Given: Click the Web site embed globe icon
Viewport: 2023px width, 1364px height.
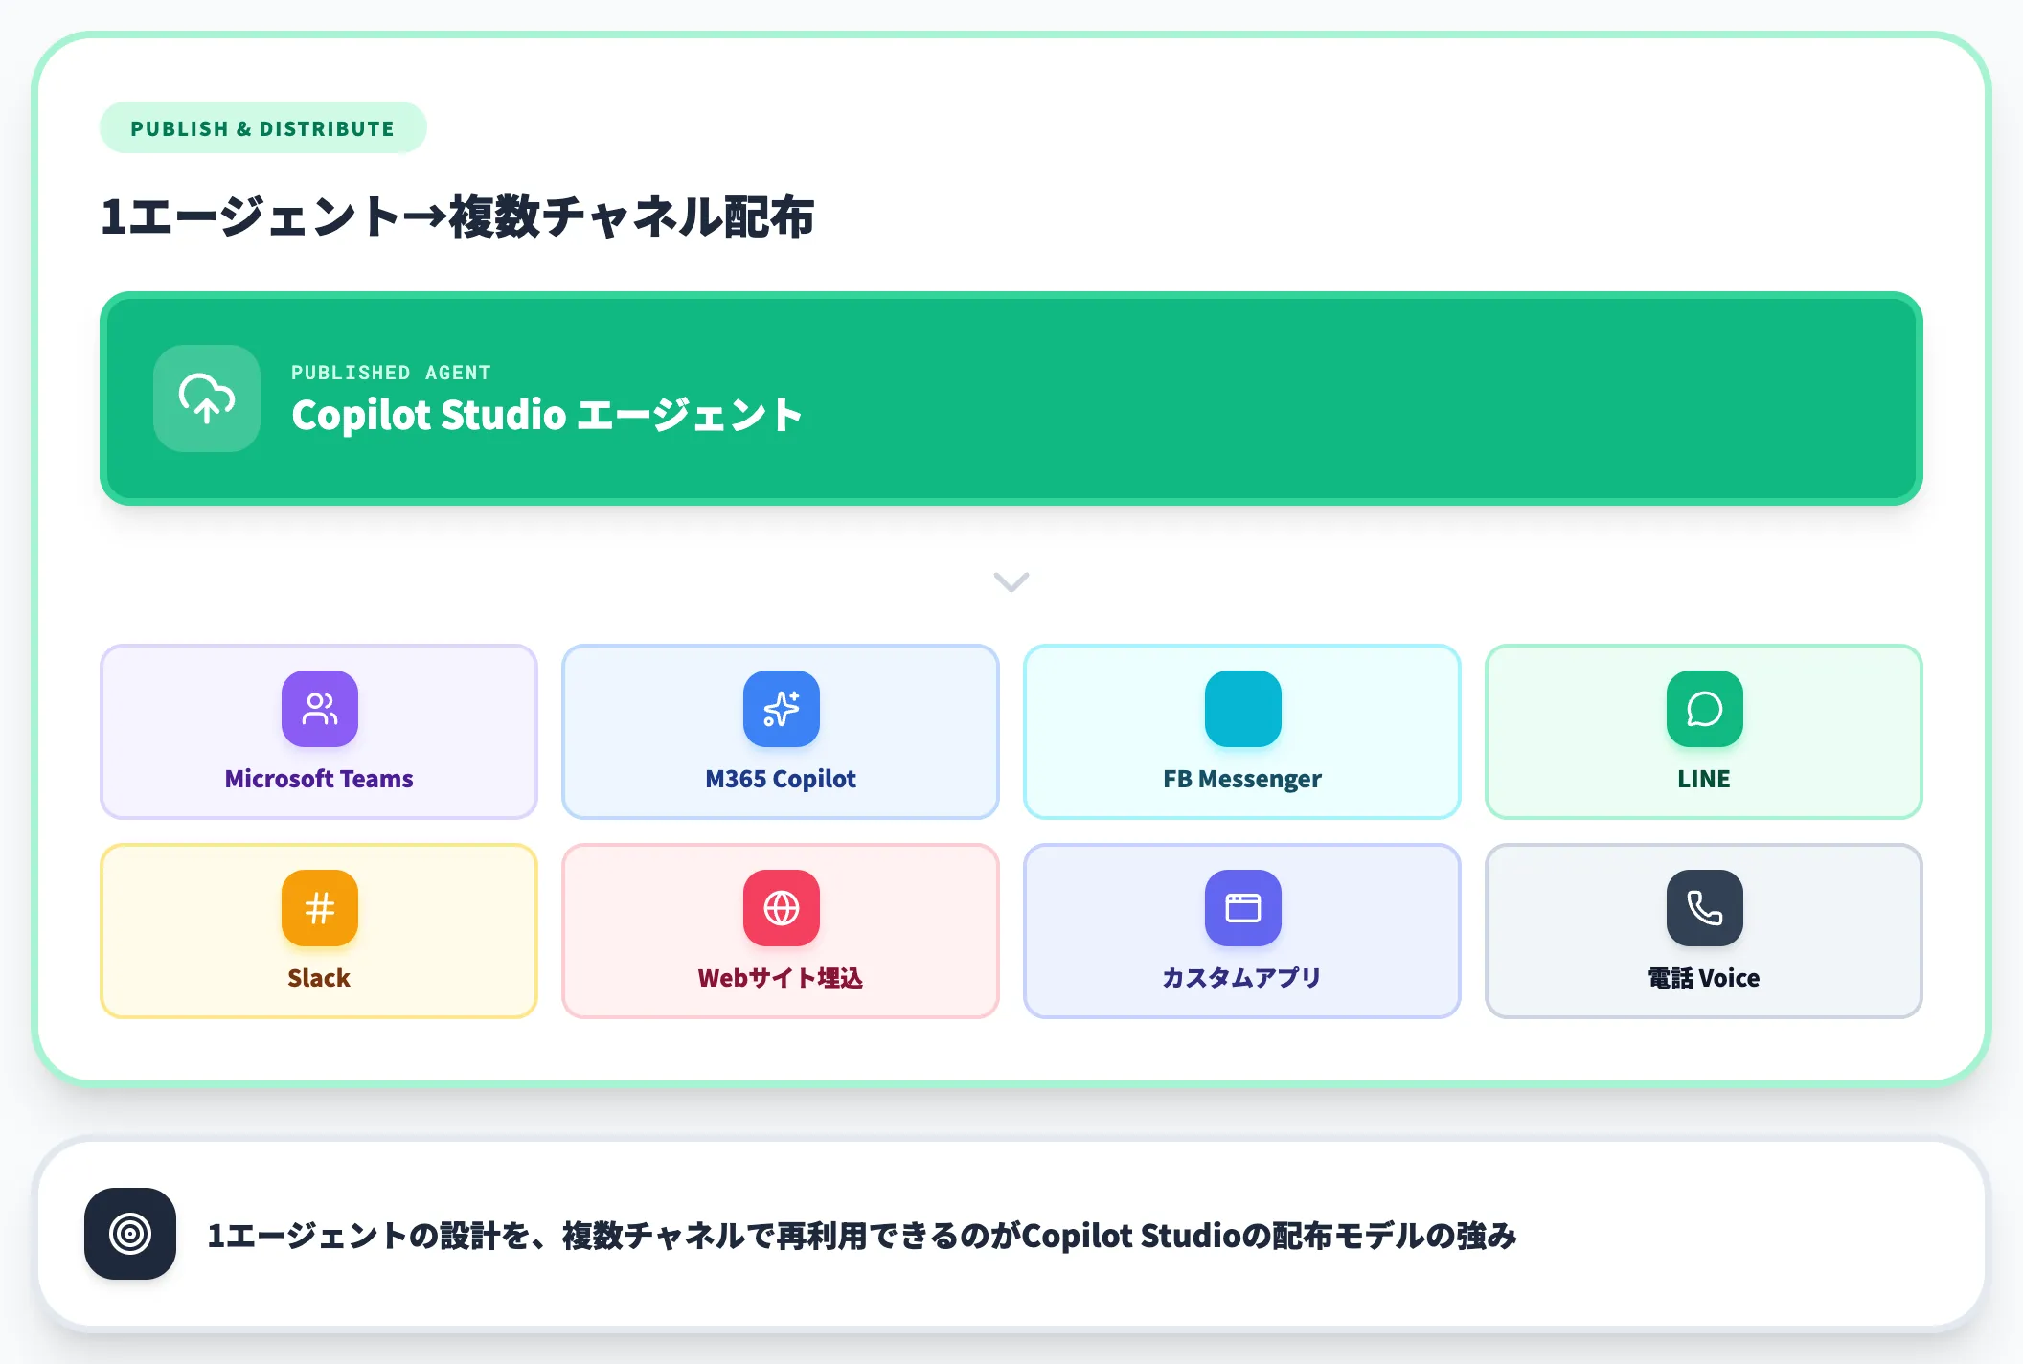Looking at the screenshot, I should [782, 908].
